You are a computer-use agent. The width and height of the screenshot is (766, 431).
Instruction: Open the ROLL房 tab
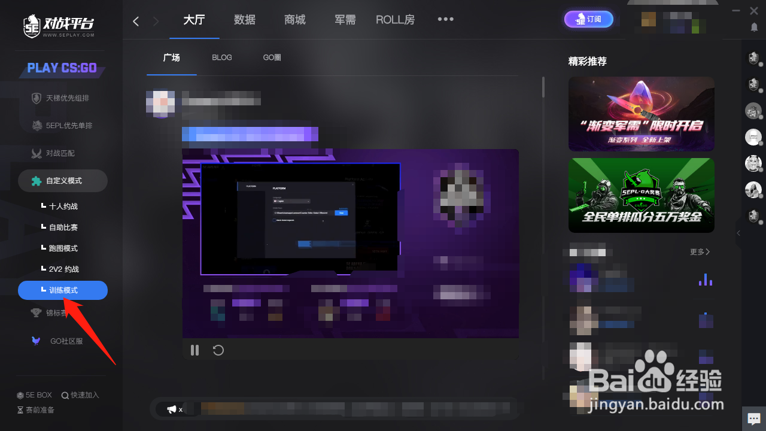coord(395,20)
